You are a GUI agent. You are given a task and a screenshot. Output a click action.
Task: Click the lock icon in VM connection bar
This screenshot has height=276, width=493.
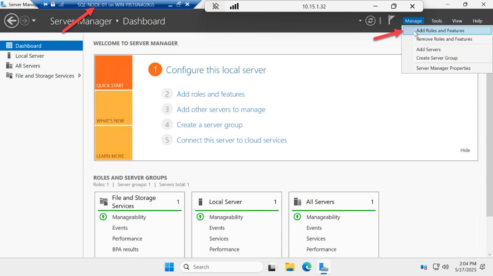pyautogui.click(x=53, y=5)
